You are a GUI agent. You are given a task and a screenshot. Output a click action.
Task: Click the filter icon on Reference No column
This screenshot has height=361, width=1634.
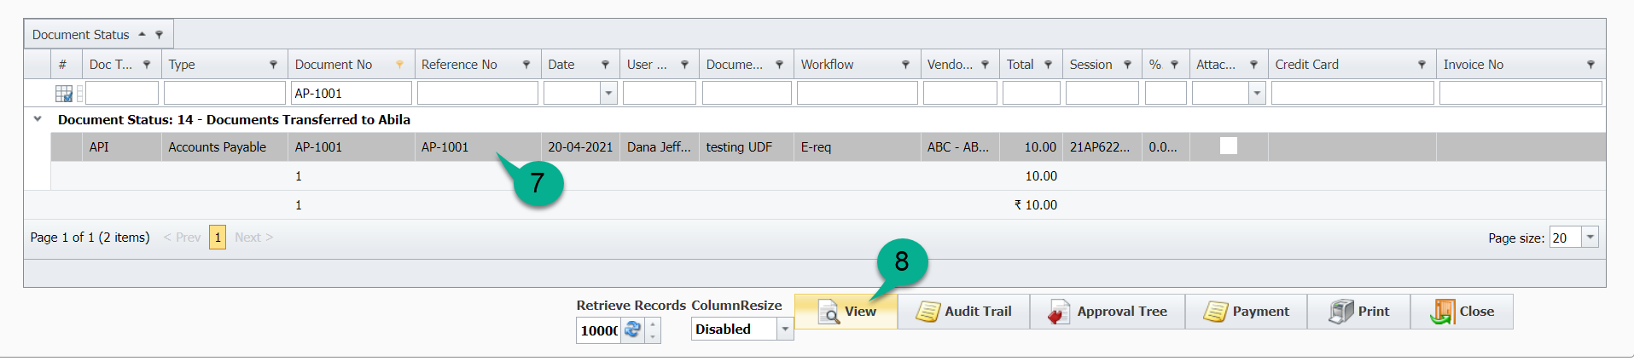526,65
